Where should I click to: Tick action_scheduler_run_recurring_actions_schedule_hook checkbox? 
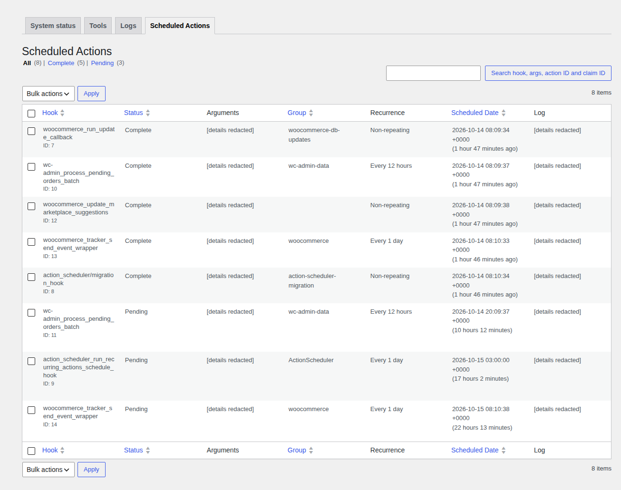pyautogui.click(x=31, y=361)
